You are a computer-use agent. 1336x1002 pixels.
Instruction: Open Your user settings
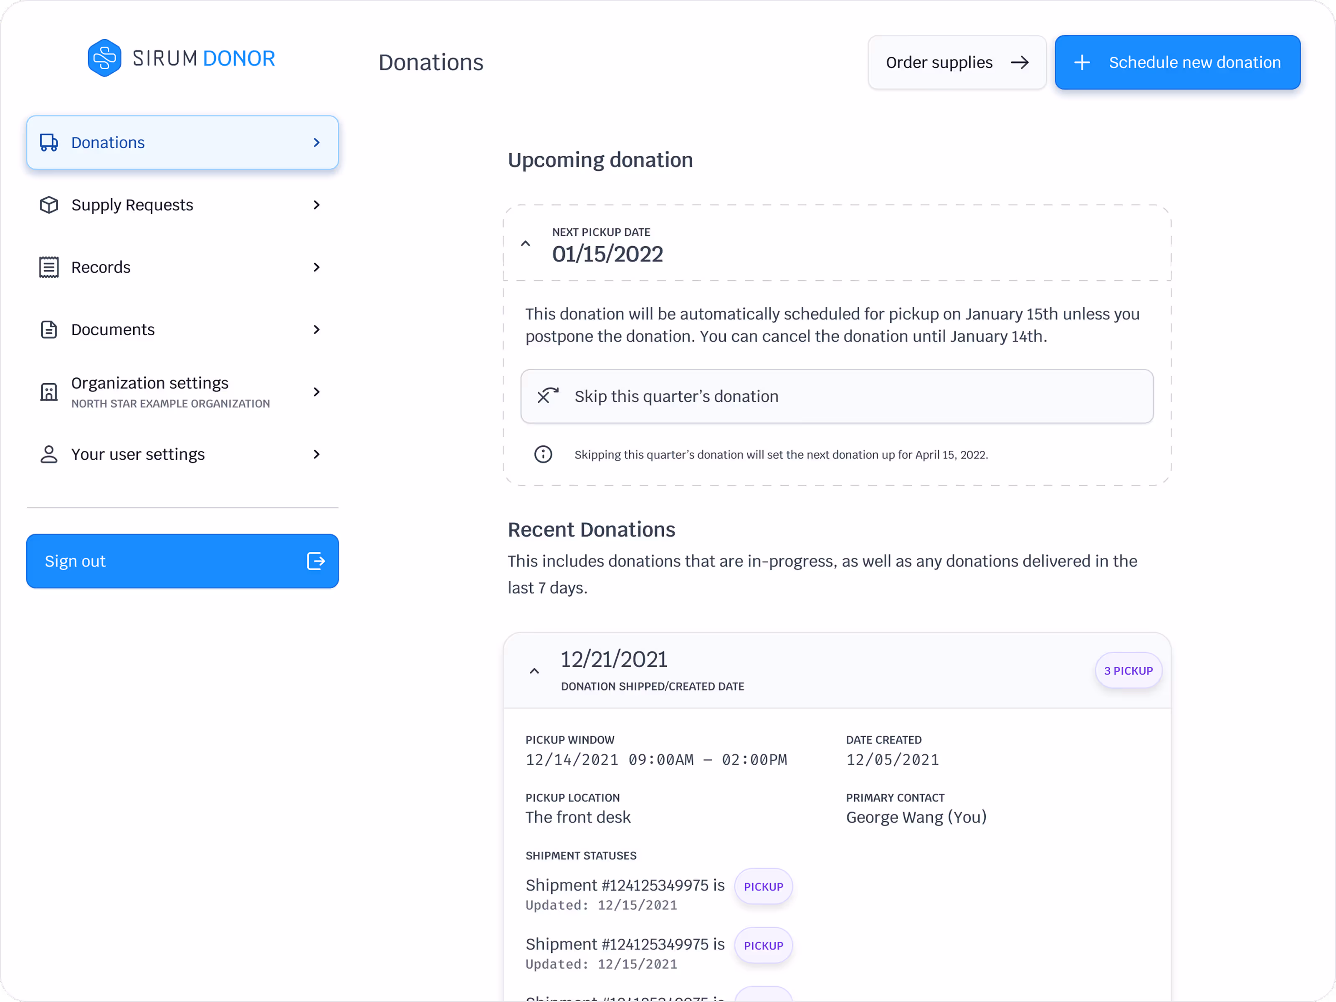pyautogui.click(x=182, y=454)
